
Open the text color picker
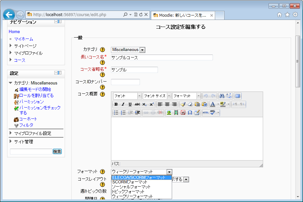pyautogui.click(x=212, y=104)
